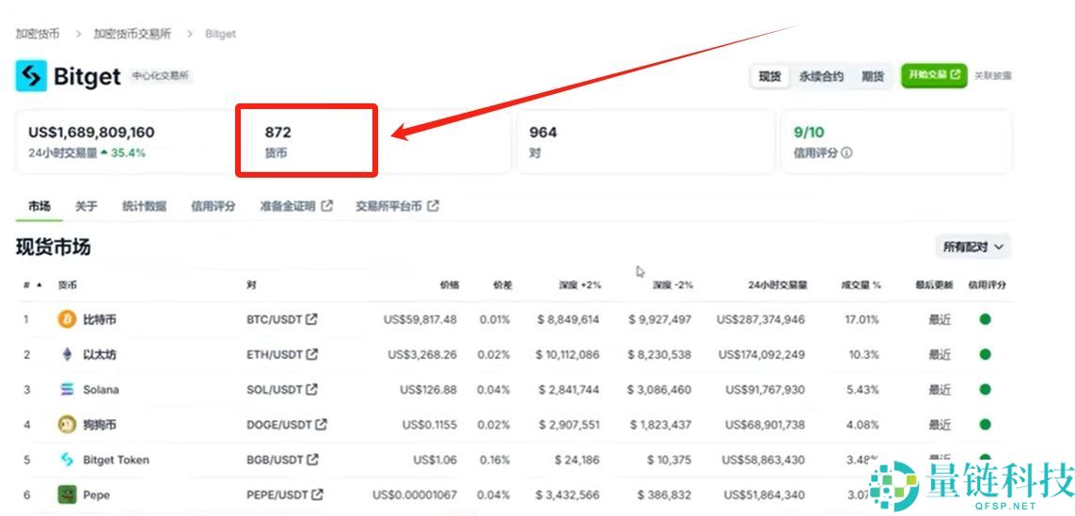Image resolution: width=1075 pixels, height=516 pixels.
Task: Click the Bitget Token coin name
Action: tap(116, 460)
